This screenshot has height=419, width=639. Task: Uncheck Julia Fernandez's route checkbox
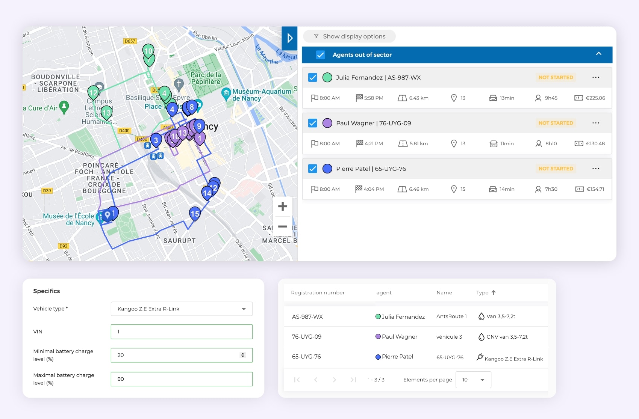pyautogui.click(x=312, y=77)
